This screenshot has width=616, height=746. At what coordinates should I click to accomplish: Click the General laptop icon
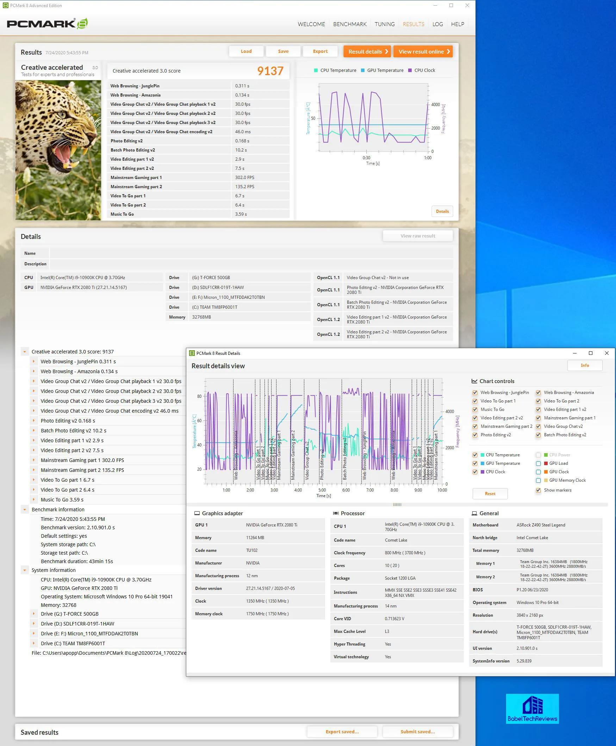[x=474, y=513]
